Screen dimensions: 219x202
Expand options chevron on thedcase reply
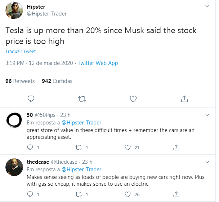pyautogui.click(x=207, y=162)
